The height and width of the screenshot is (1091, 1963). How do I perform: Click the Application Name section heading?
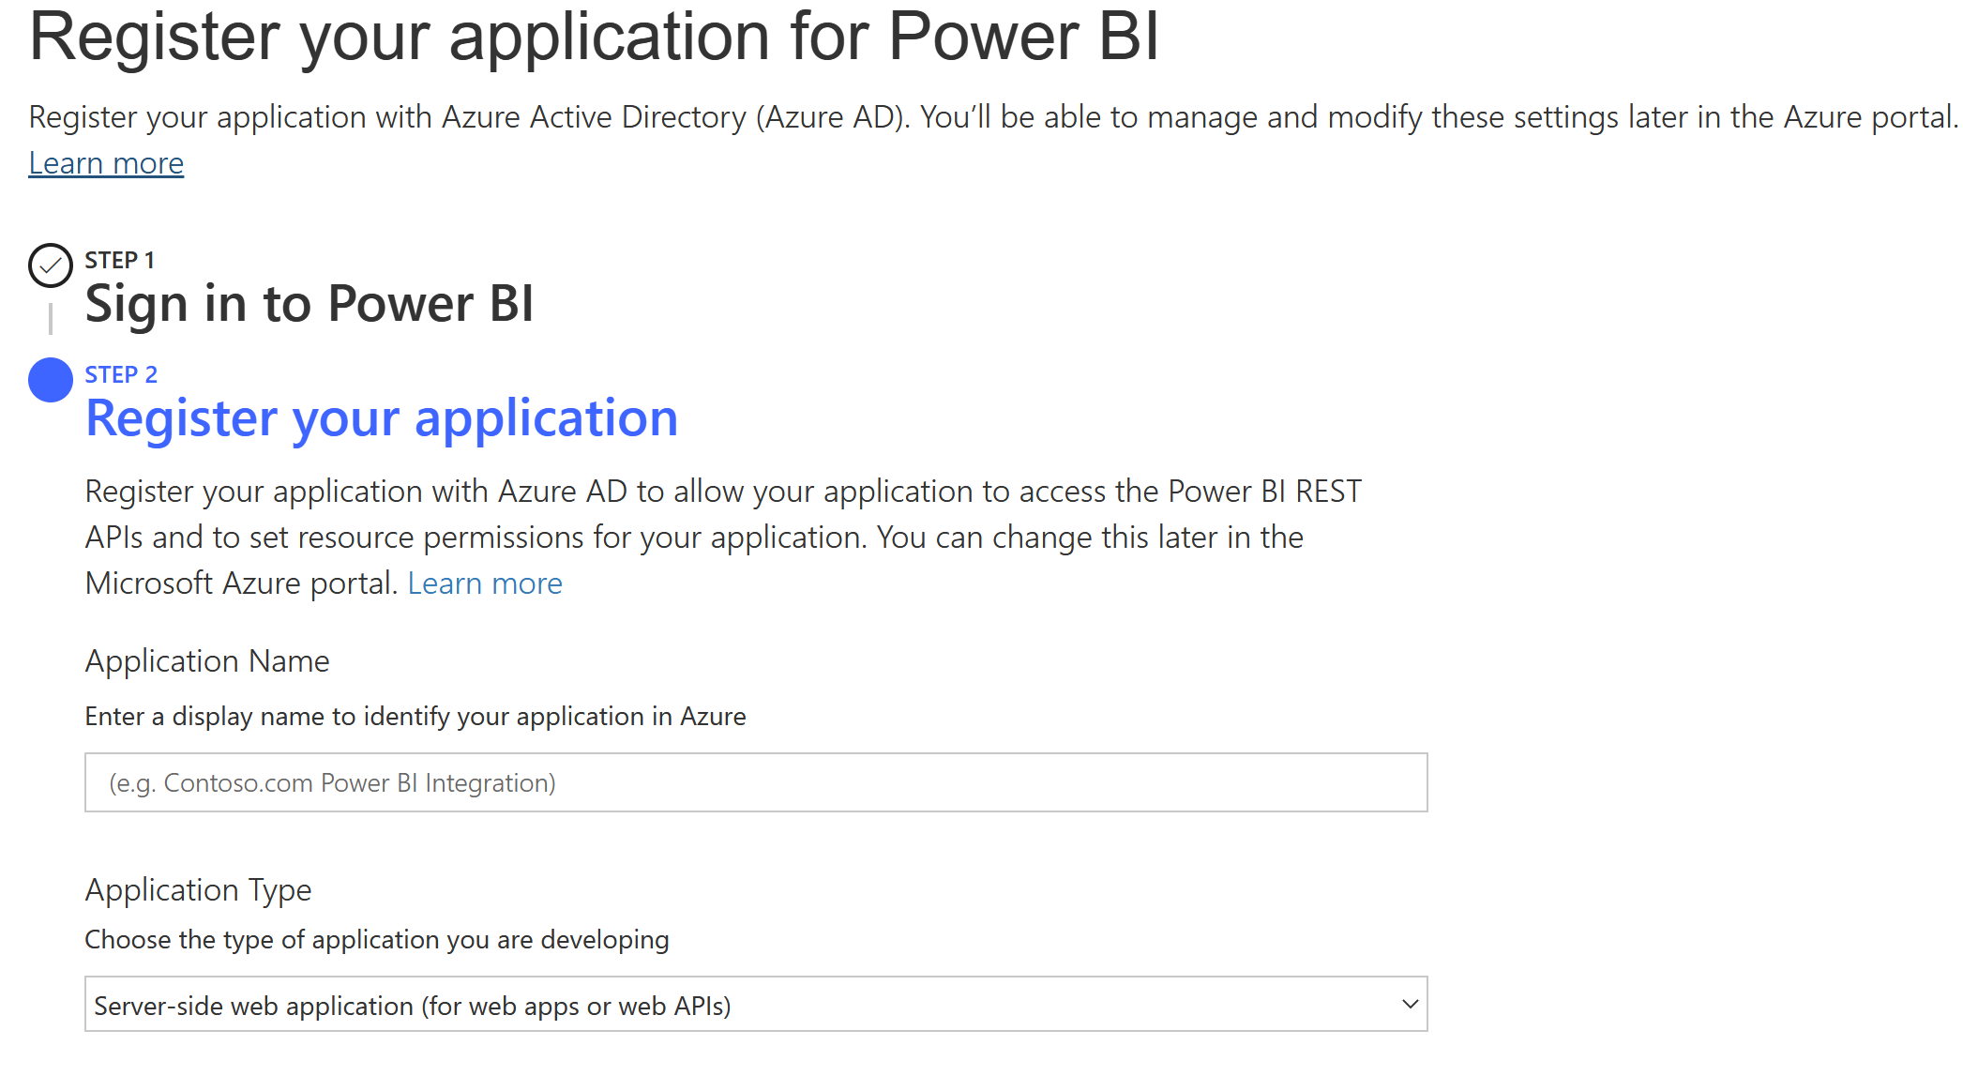(x=206, y=660)
